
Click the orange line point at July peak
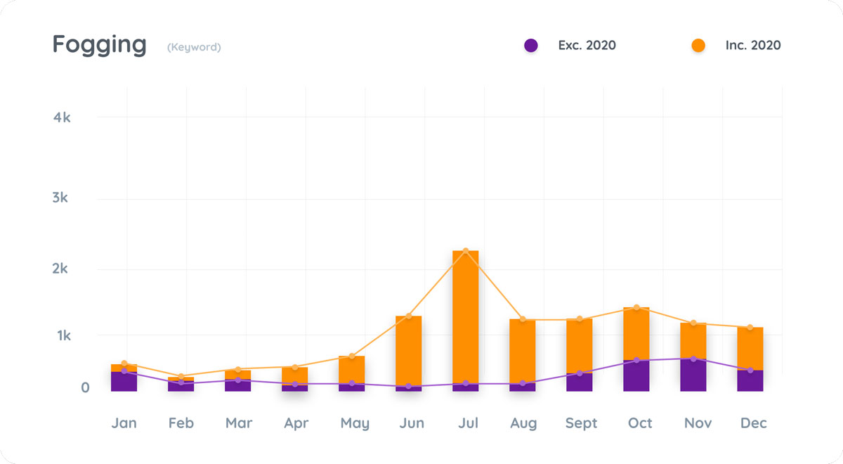[x=466, y=251]
